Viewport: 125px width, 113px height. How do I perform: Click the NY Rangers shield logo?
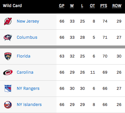pyautogui.click(x=8, y=88)
